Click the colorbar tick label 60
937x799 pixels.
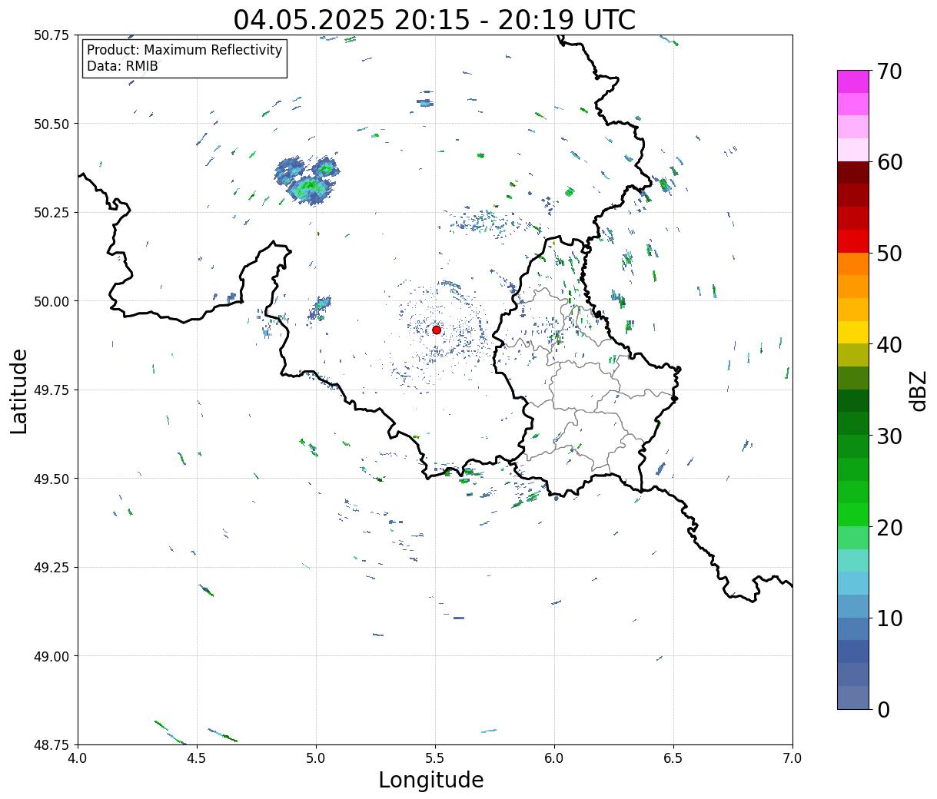889,162
